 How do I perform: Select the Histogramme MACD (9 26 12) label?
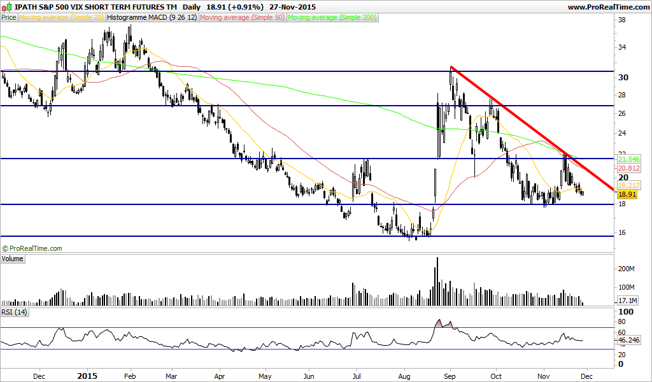pyautogui.click(x=152, y=17)
